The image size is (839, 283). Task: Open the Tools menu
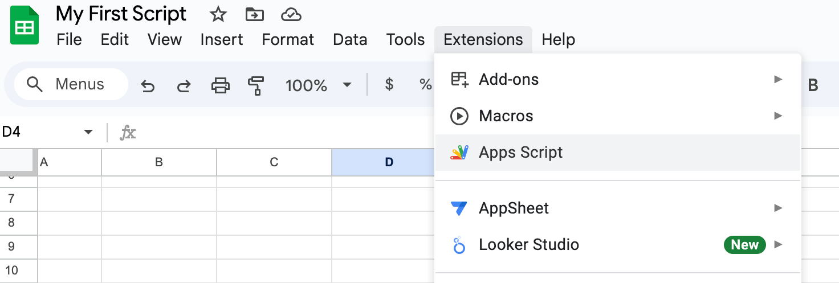[x=405, y=39]
